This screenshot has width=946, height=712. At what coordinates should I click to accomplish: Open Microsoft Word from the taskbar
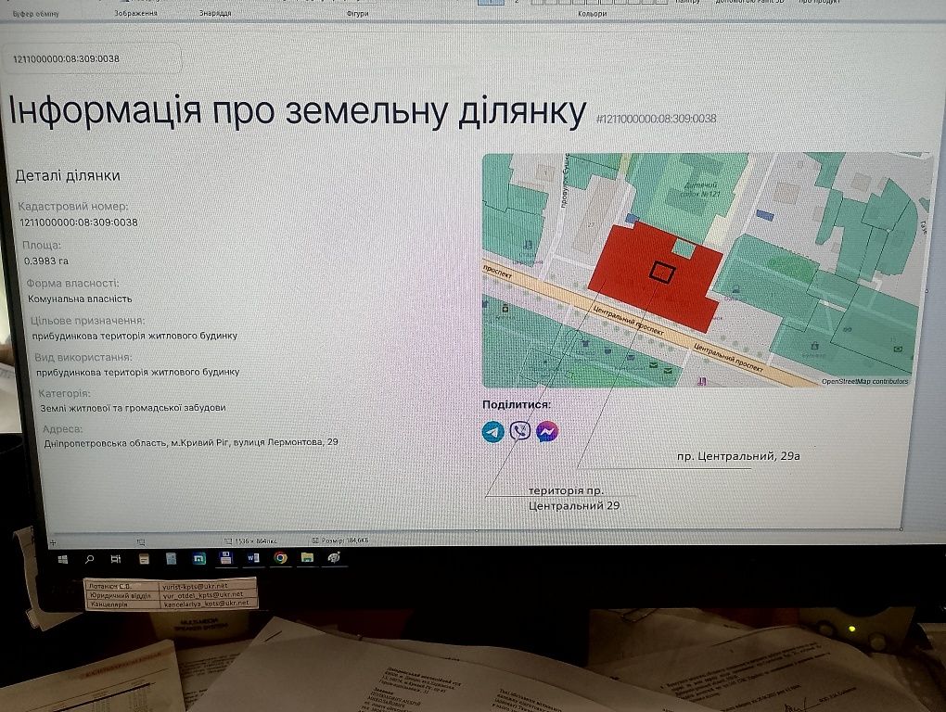click(253, 558)
